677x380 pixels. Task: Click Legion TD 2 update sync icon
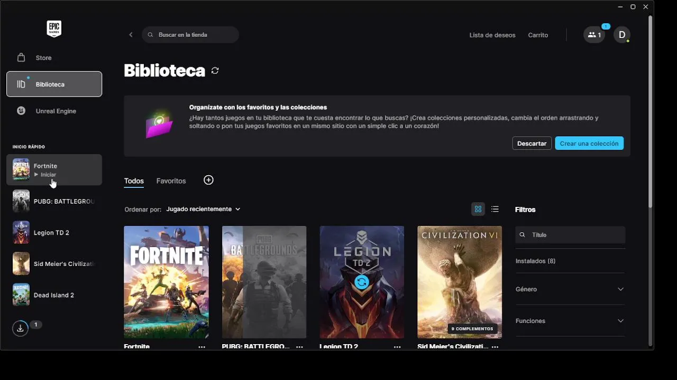click(x=362, y=282)
